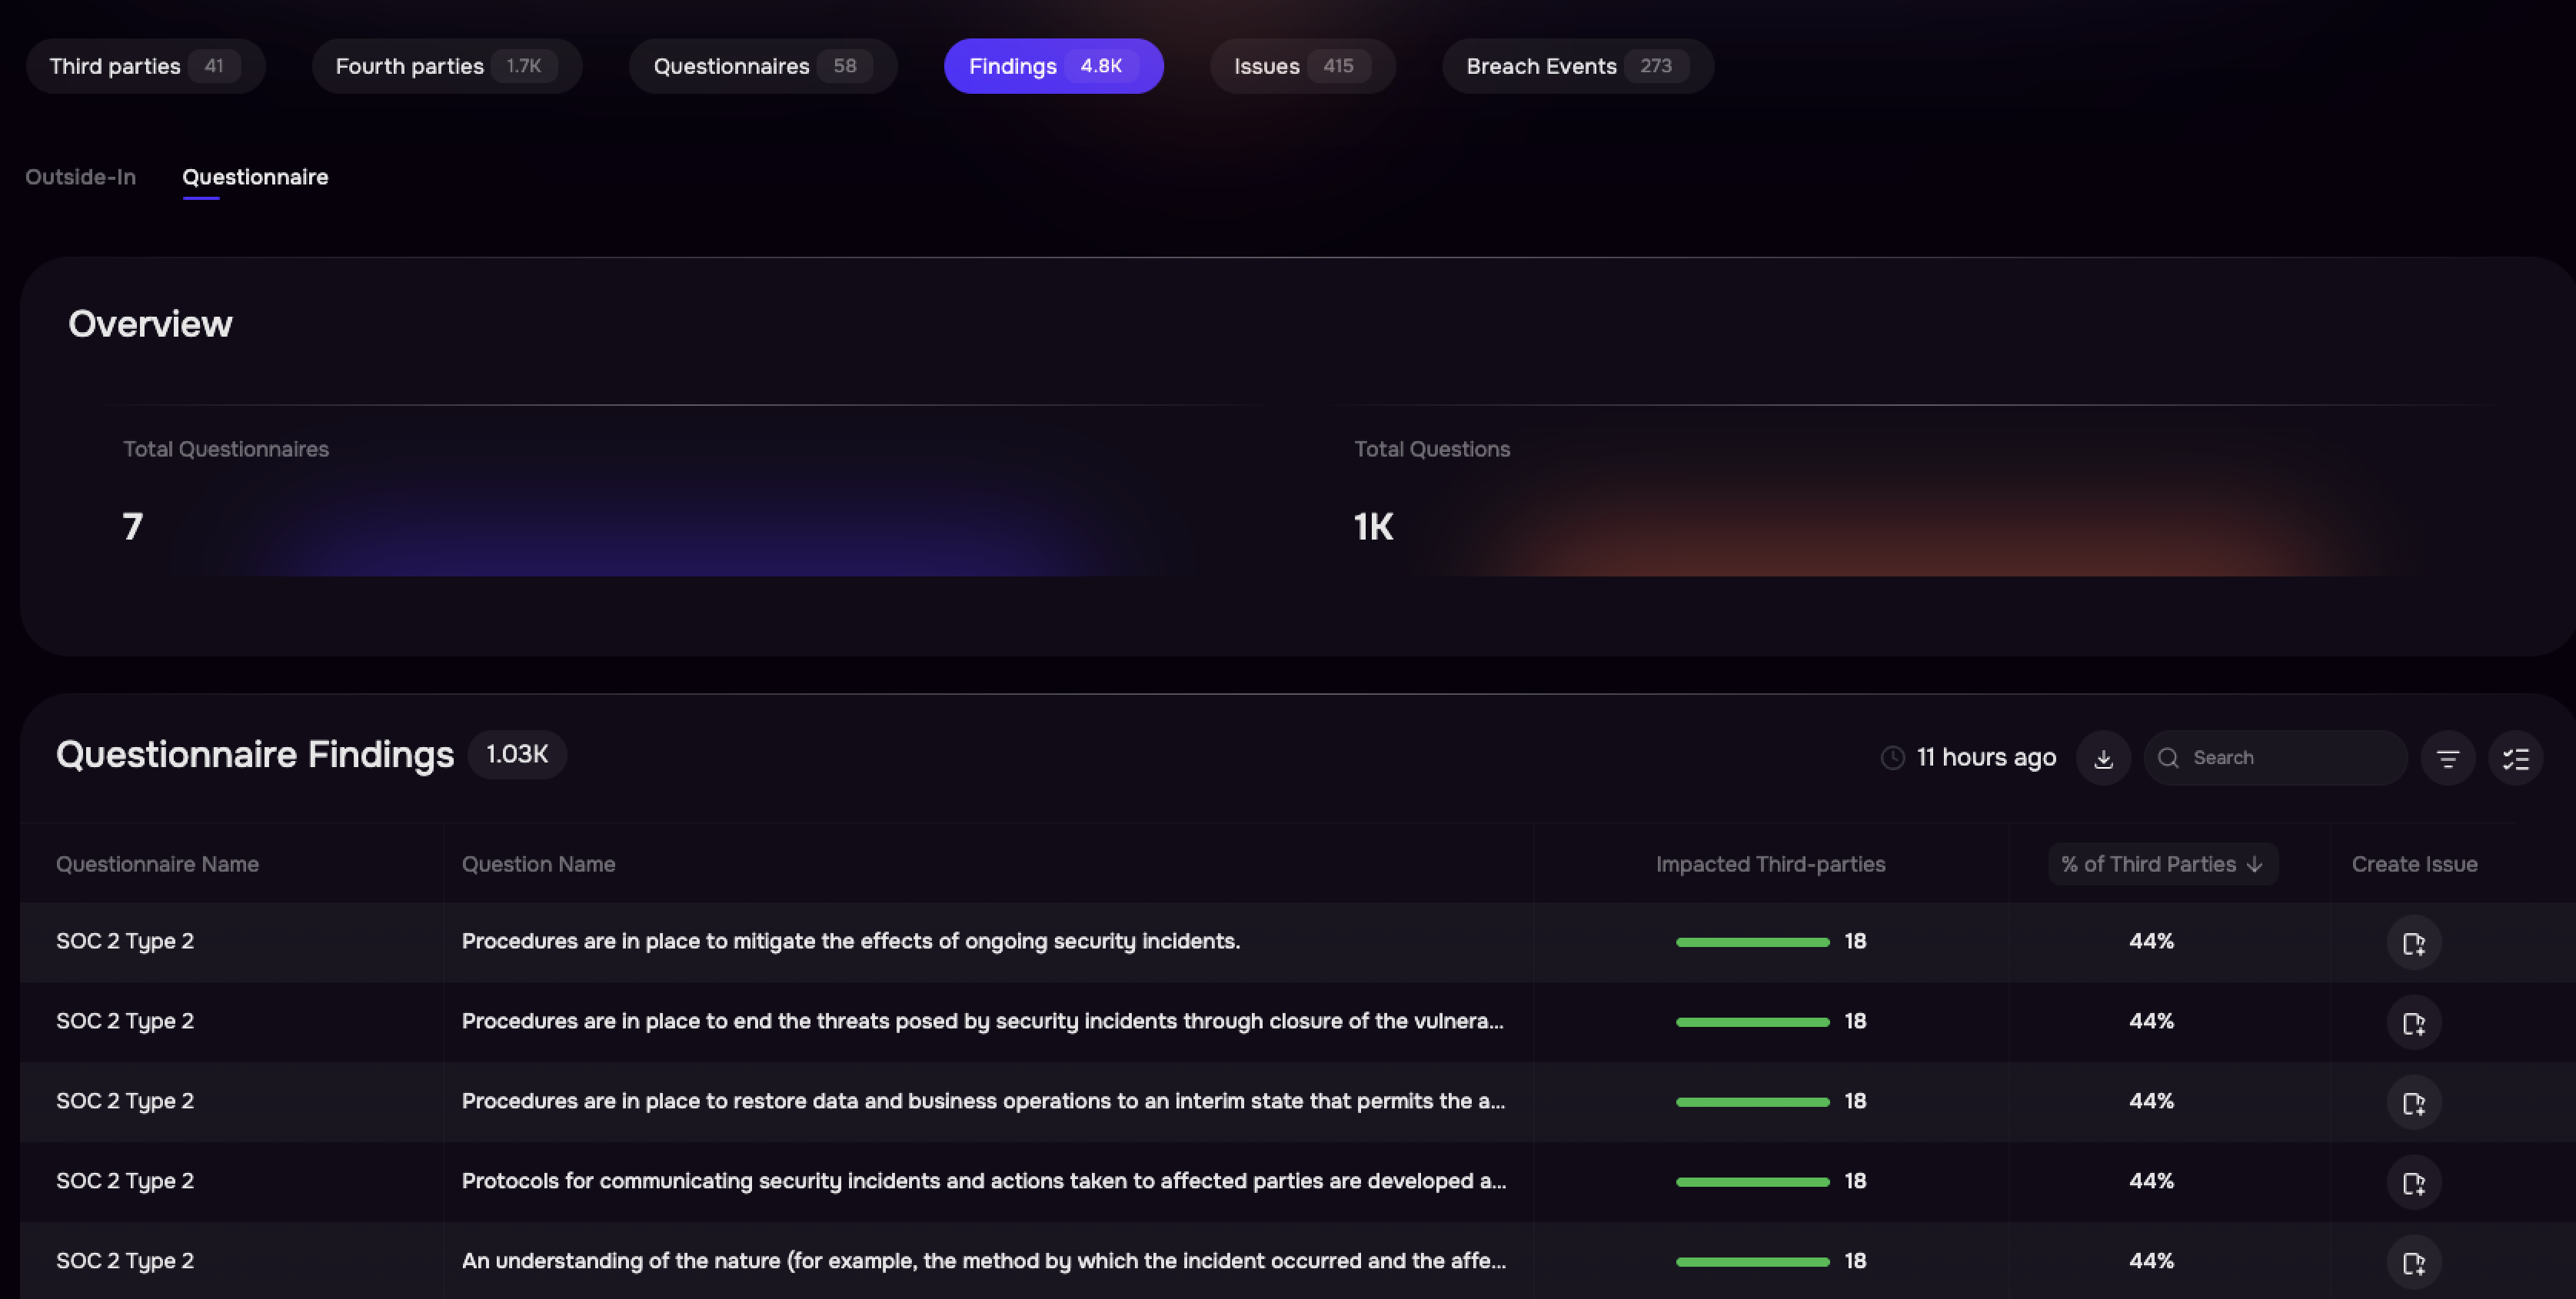Screen dimensions: 2576x1299
Task: Open the Fourth parties tab
Action: pos(446,66)
